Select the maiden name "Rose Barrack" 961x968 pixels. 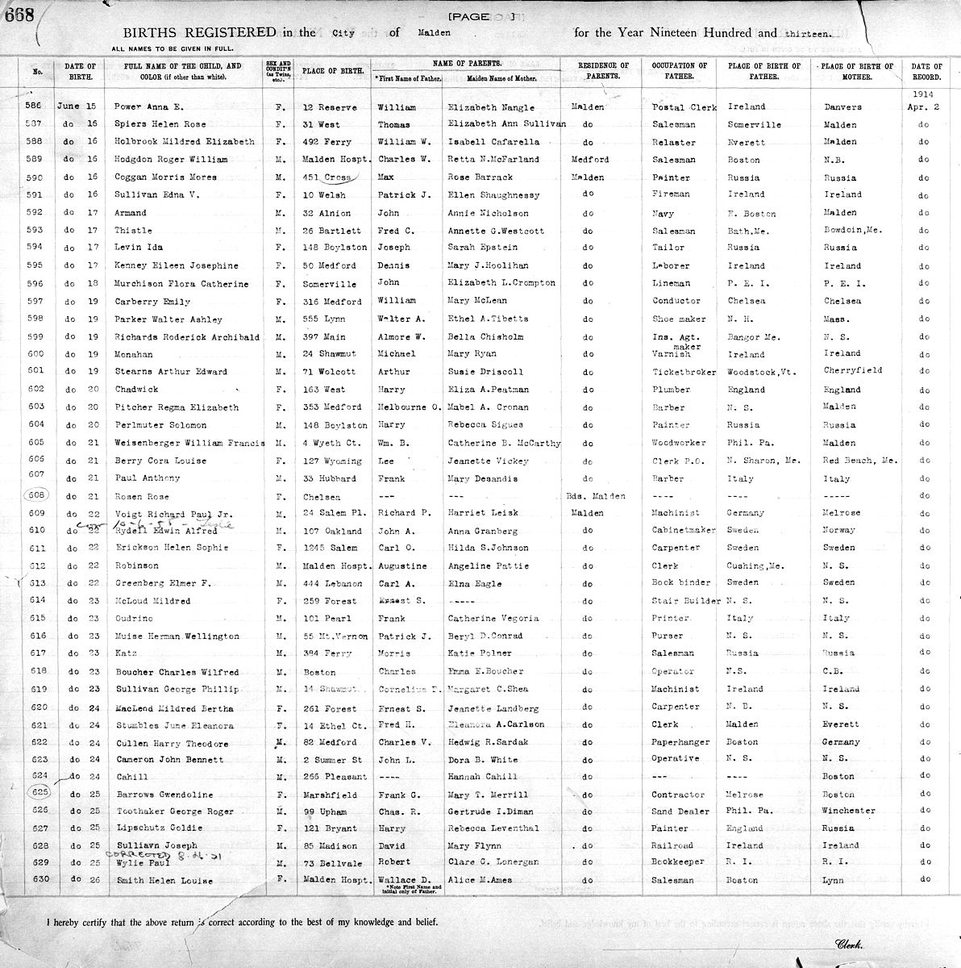(x=480, y=177)
